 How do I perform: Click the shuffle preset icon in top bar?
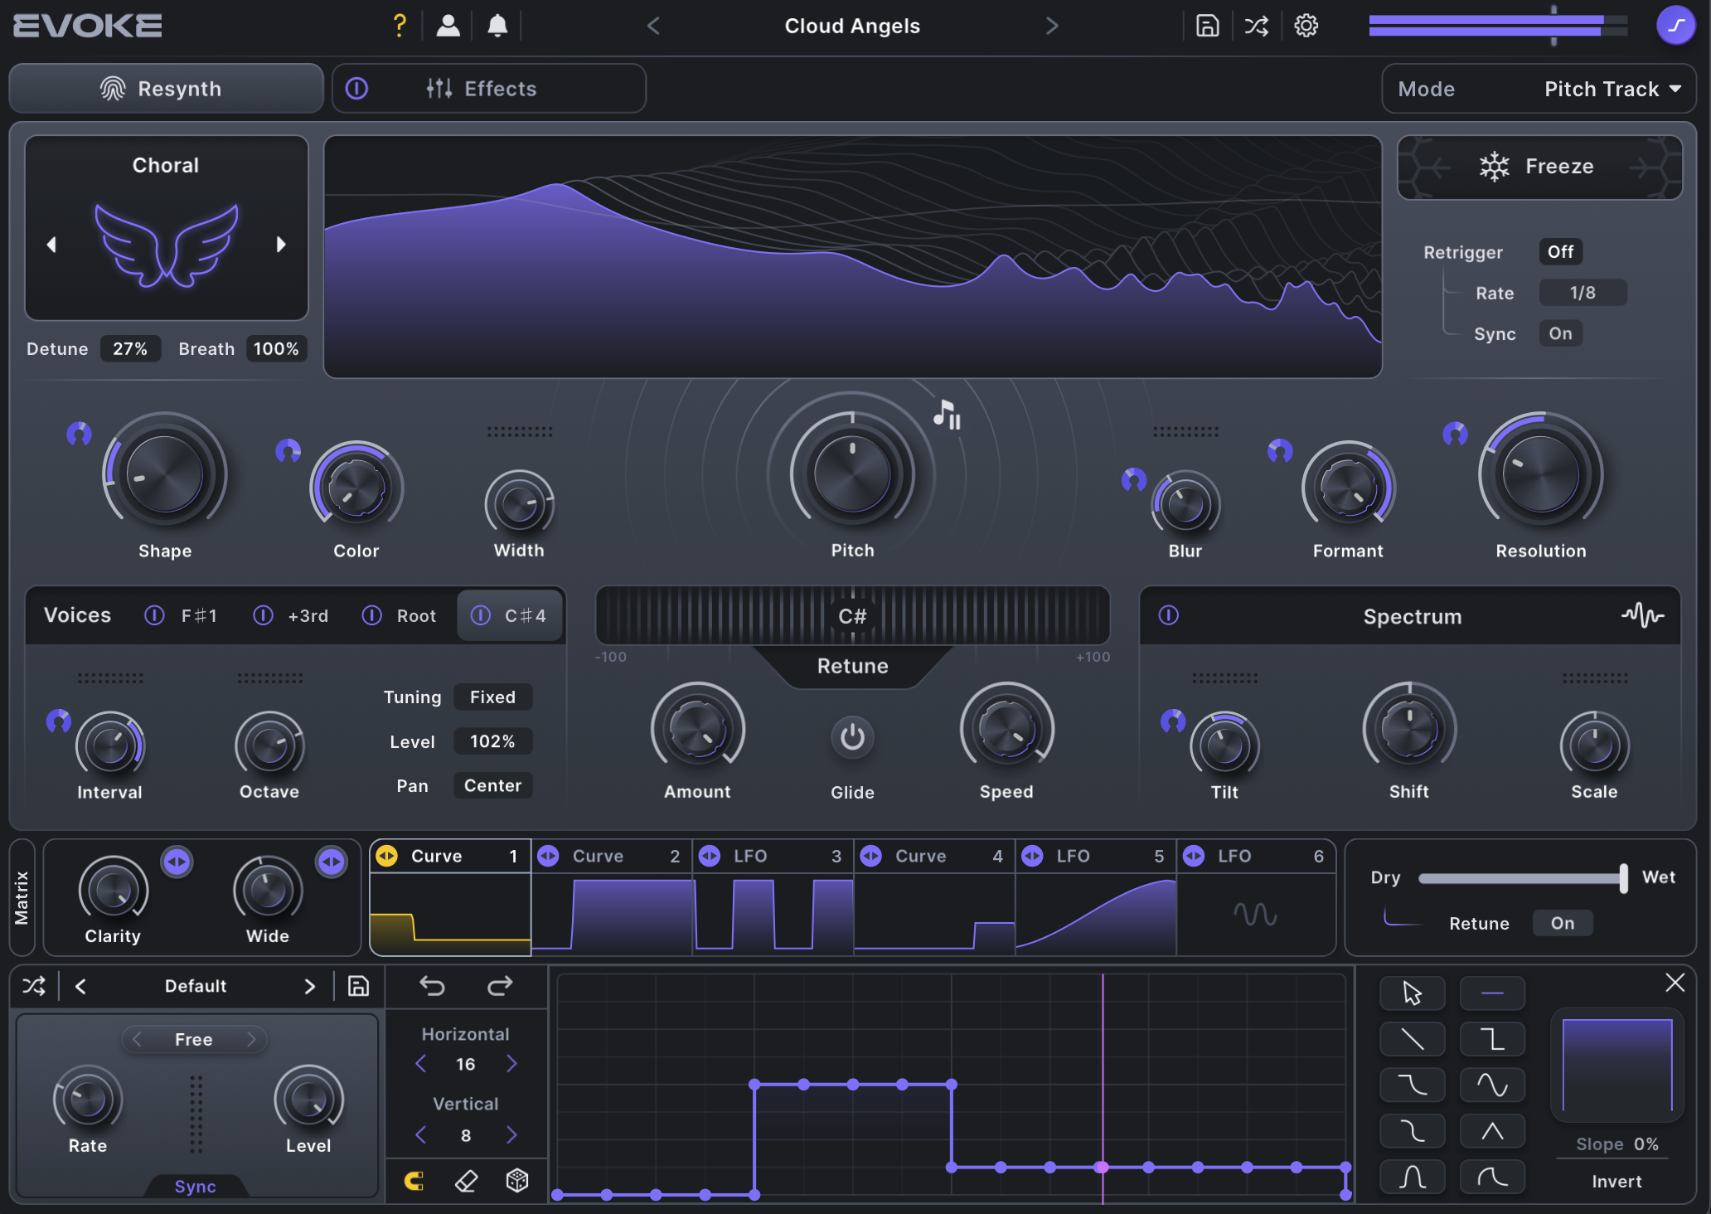click(1256, 26)
